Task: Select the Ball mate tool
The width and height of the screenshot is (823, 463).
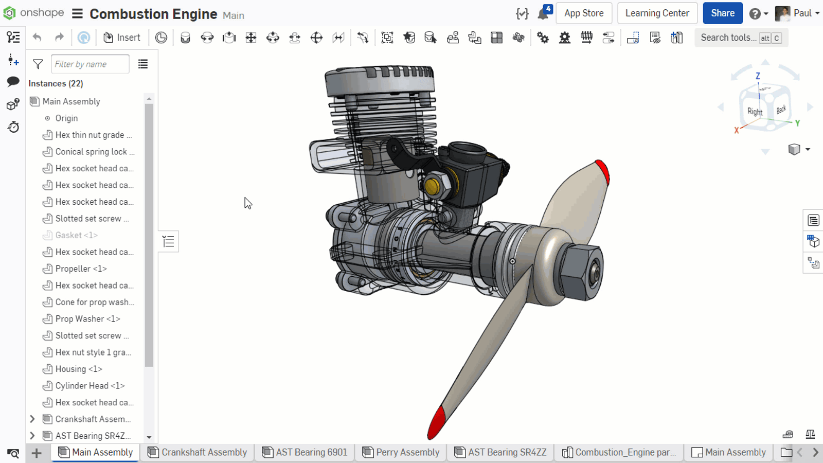Action: (316, 38)
